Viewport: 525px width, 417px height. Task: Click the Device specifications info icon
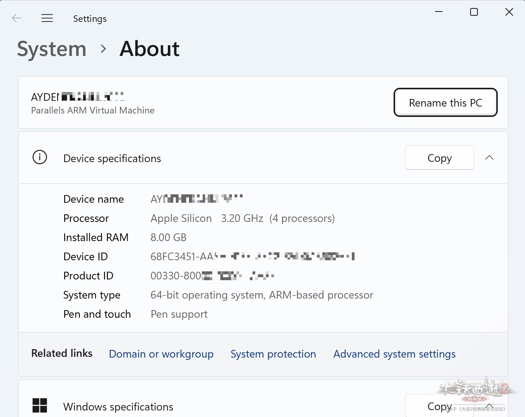tap(40, 157)
